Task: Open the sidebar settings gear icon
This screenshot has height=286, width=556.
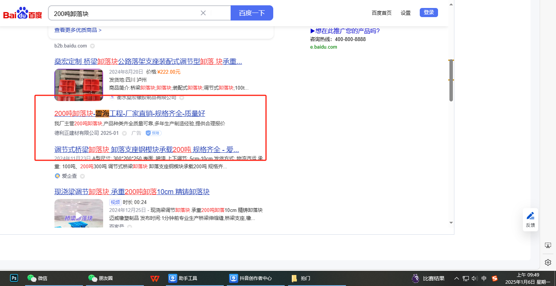Action: pos(548,262)
